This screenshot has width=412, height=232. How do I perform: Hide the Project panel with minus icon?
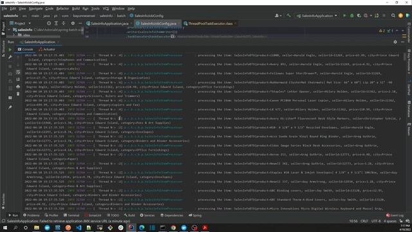tap(80, 23)
